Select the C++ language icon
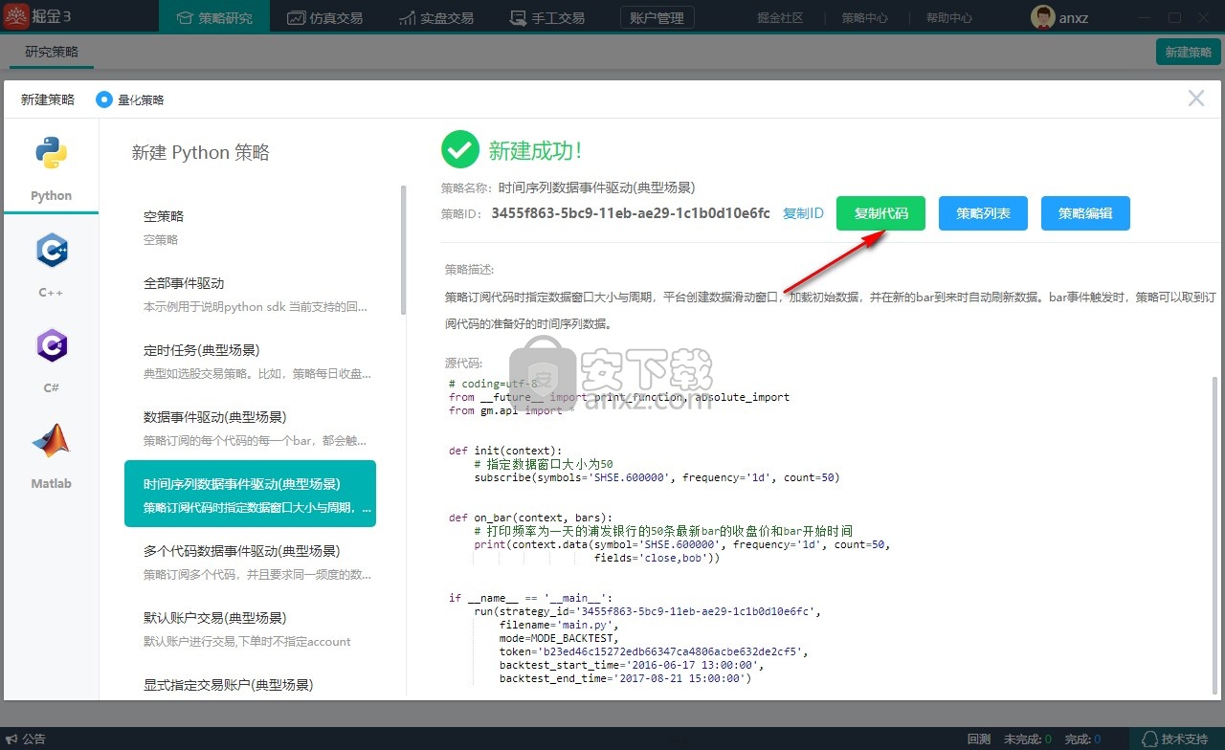This screenshot has width=1225, height=750. point(51,251)
